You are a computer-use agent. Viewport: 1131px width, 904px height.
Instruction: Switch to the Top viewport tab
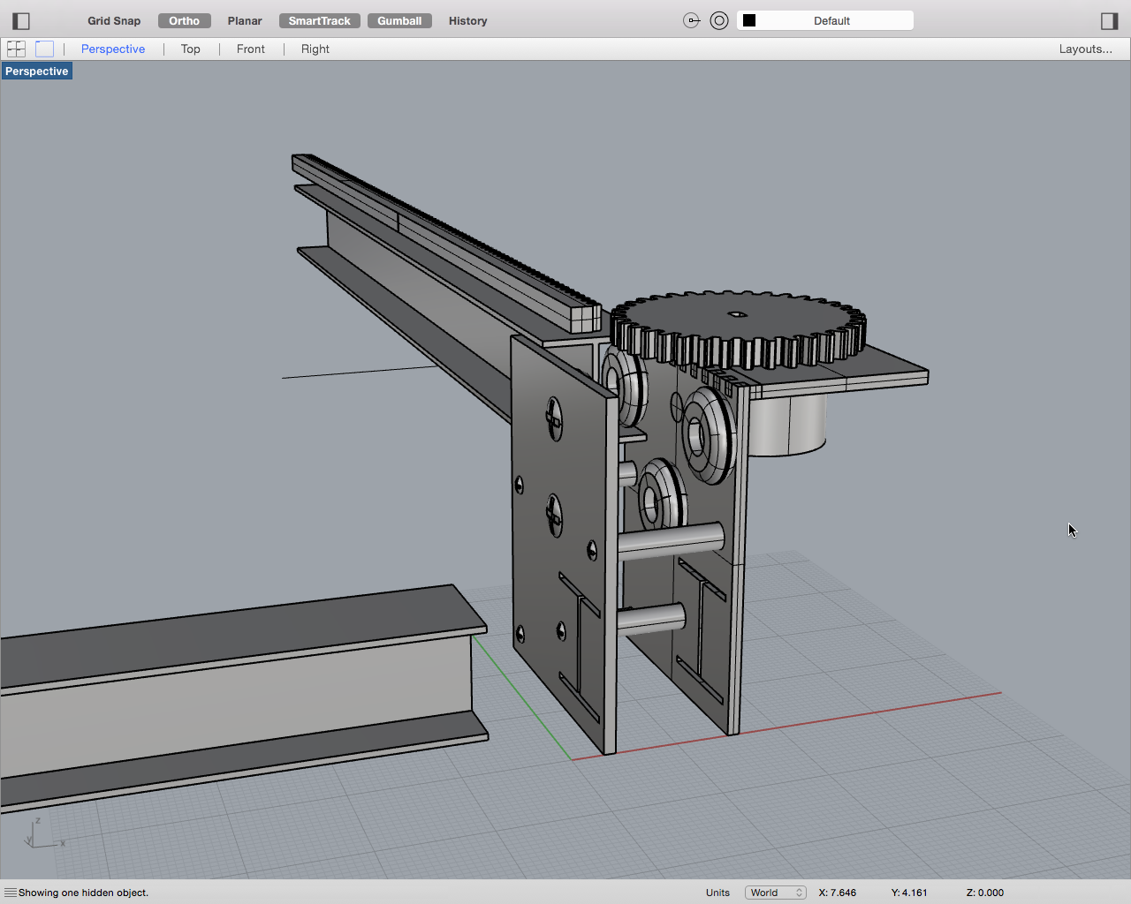click(191, 49)
